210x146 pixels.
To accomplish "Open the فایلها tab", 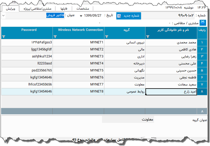I will tap(64, 9).
